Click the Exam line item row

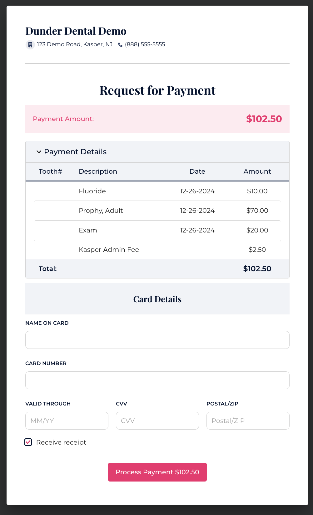[x=88, y=230]
